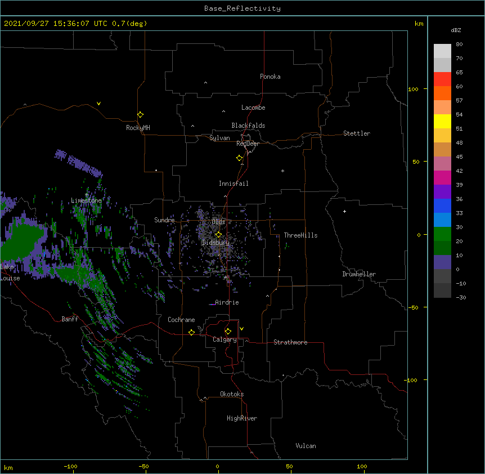485x474 pixels.
Task: Select the Olds label
Action: click(x=218, y=222)
